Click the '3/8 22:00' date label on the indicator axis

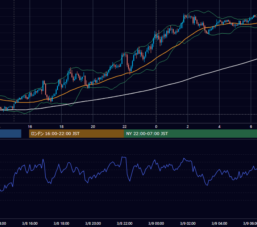pyautogui.click(x=125, y=224)
